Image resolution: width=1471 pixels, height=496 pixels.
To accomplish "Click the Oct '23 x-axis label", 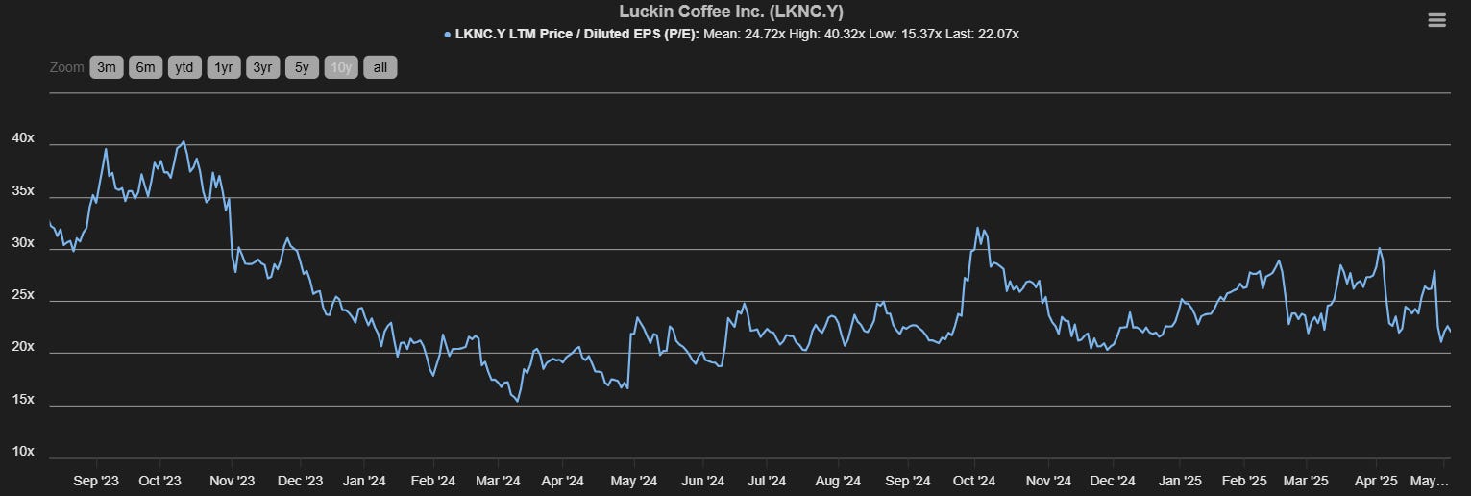I will pos(159,481).
